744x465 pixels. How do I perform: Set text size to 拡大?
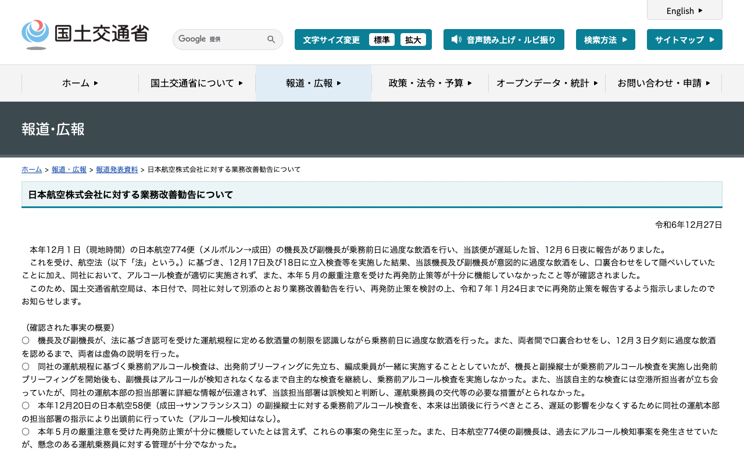[x=413, y=40]
